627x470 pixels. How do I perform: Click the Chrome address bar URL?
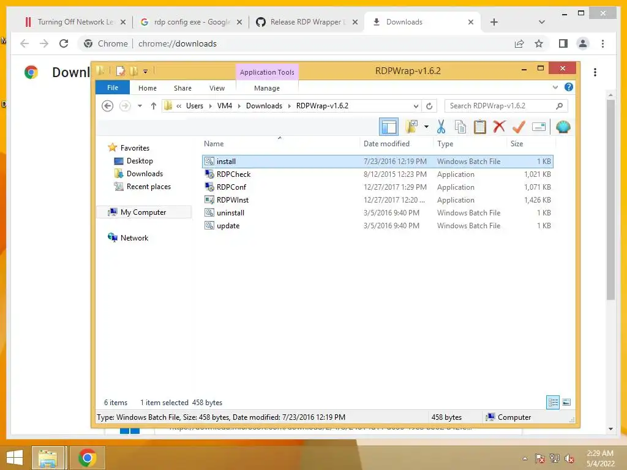pyautogui.click(x=178, y=43)
